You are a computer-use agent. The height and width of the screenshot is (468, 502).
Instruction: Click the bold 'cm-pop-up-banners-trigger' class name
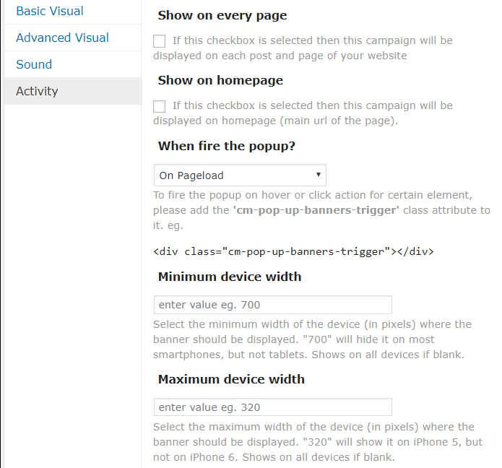click(317, 210)
